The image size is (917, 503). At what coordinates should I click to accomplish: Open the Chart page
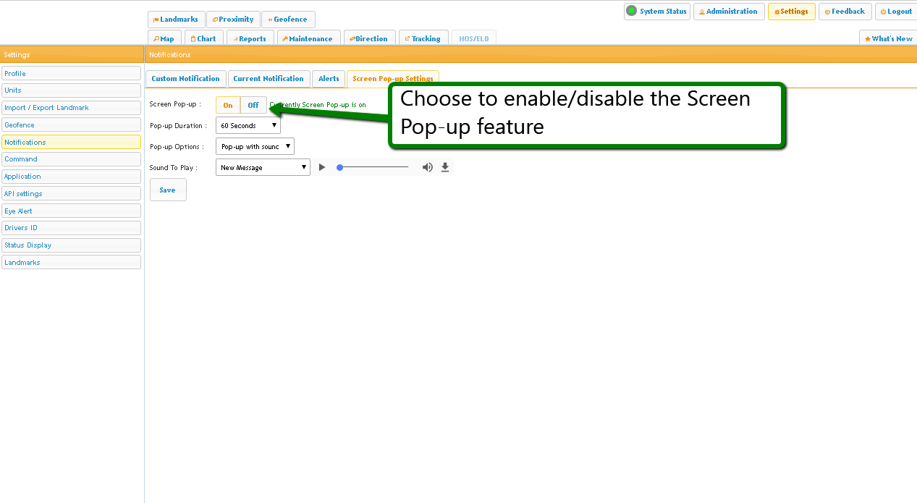pos(203,38)
